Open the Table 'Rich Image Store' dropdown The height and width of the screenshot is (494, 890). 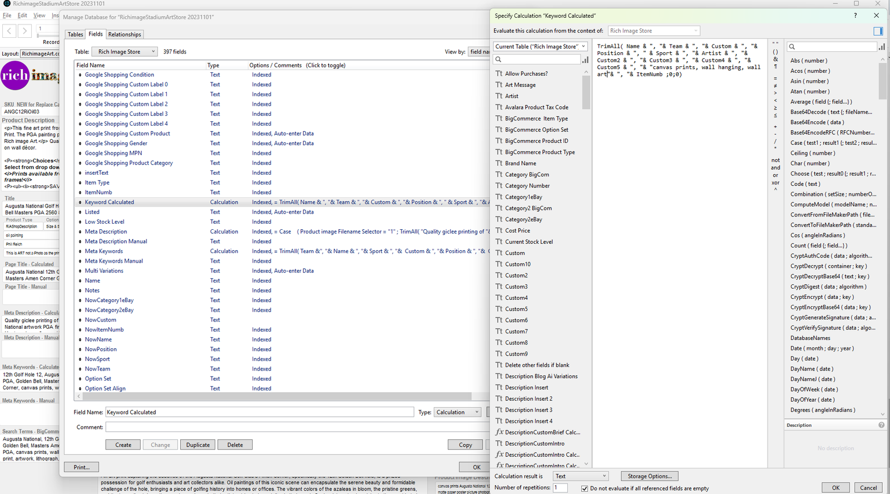(x=125, y=52)
